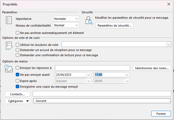This screenshot has width=174, height=120.
Task: Click the delivery options clock tray icon
Action: 9,69
